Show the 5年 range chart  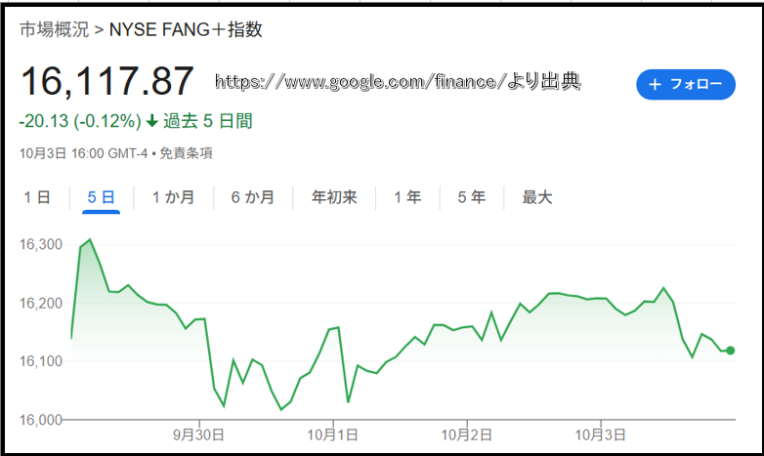471,197
